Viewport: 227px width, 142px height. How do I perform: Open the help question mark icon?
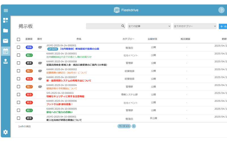point(221,10)
